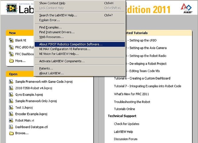Choose About LabVIEW... menu item
The width and height of the screenshot is (198, 143).
pyautogui.click(x=80, y=73)
